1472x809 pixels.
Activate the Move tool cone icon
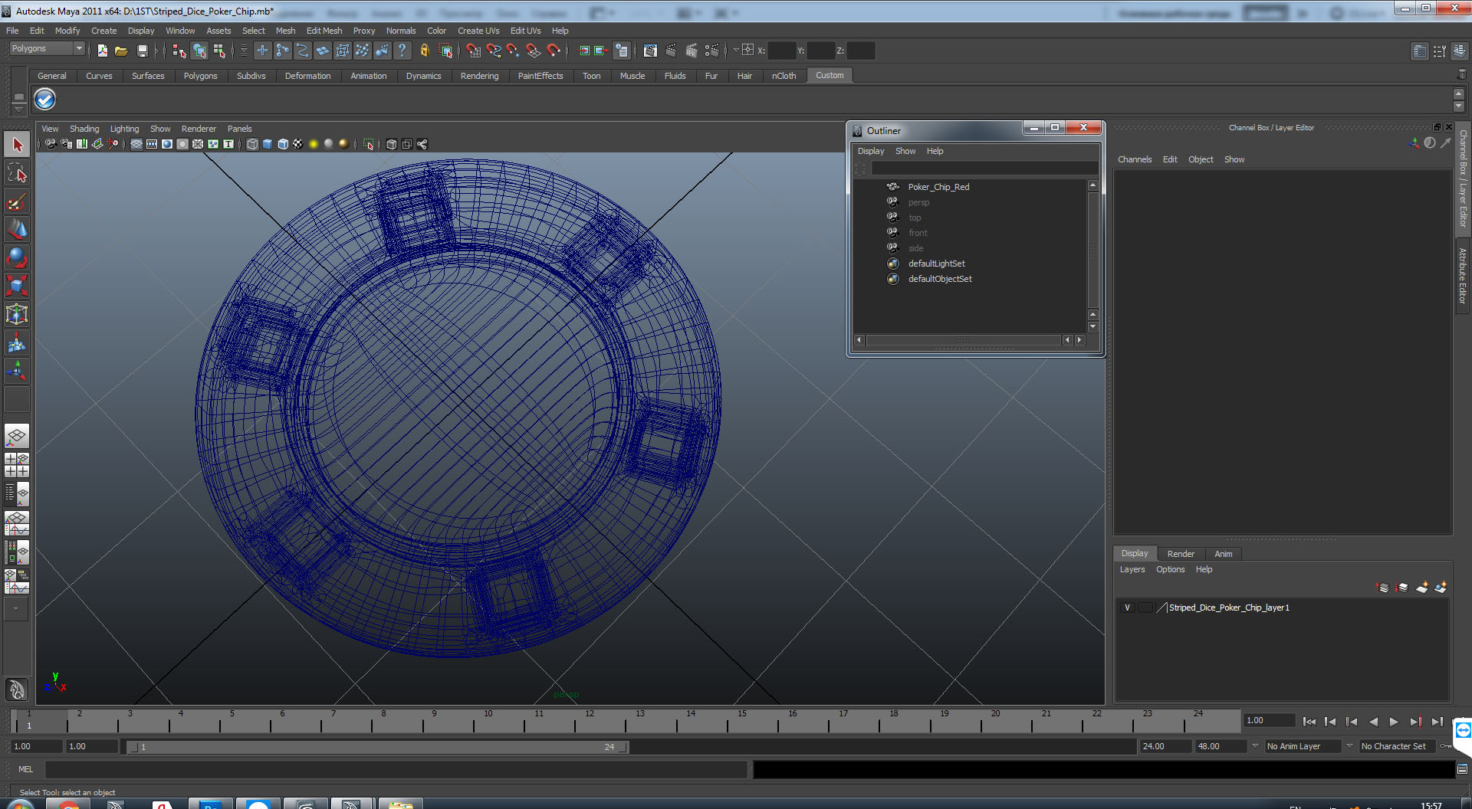17,229
